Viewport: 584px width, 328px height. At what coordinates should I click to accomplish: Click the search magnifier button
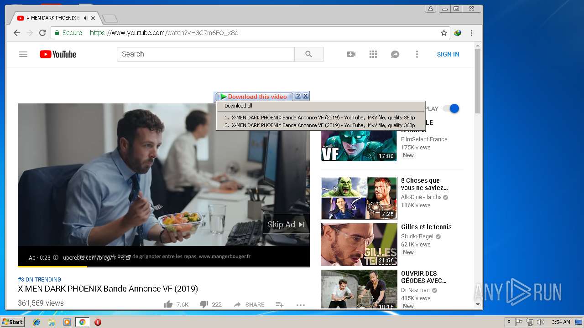point(309,54)
